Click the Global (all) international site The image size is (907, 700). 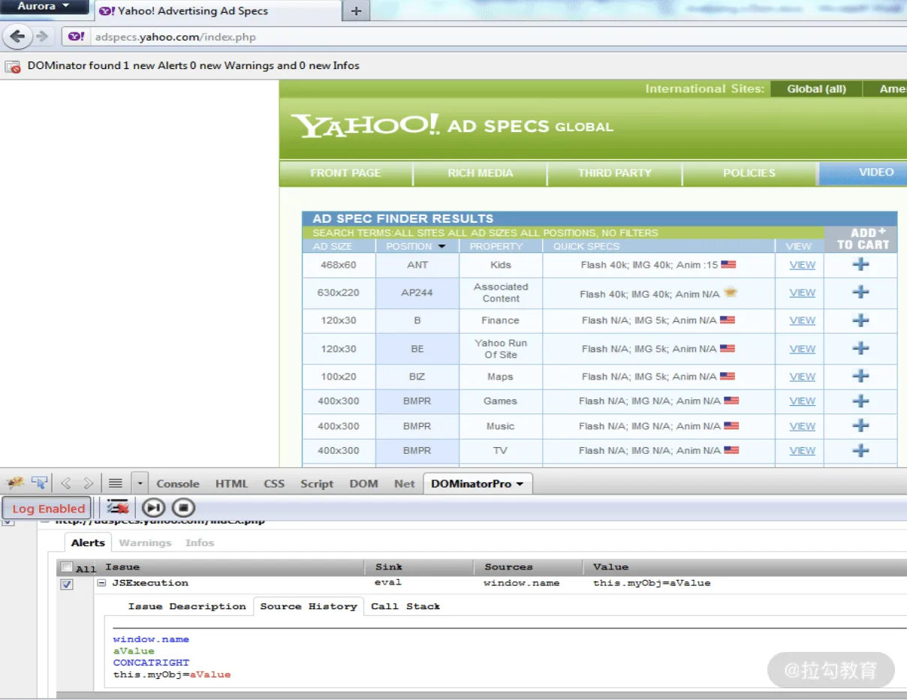(x=816, y=89)
